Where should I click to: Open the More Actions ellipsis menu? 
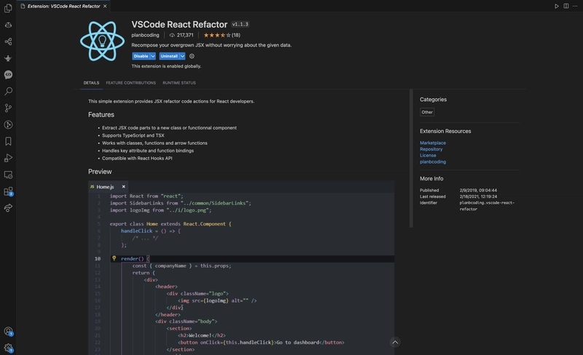click(x=575, y=6)
